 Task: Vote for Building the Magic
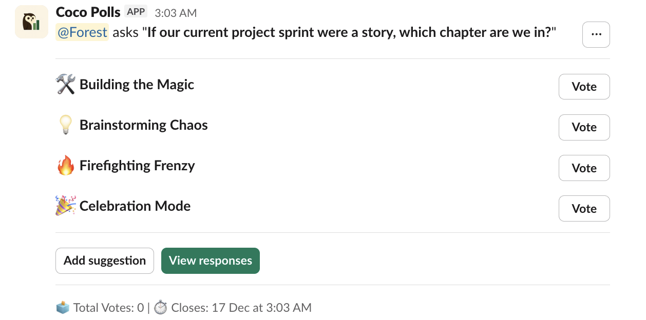point(584,87)
